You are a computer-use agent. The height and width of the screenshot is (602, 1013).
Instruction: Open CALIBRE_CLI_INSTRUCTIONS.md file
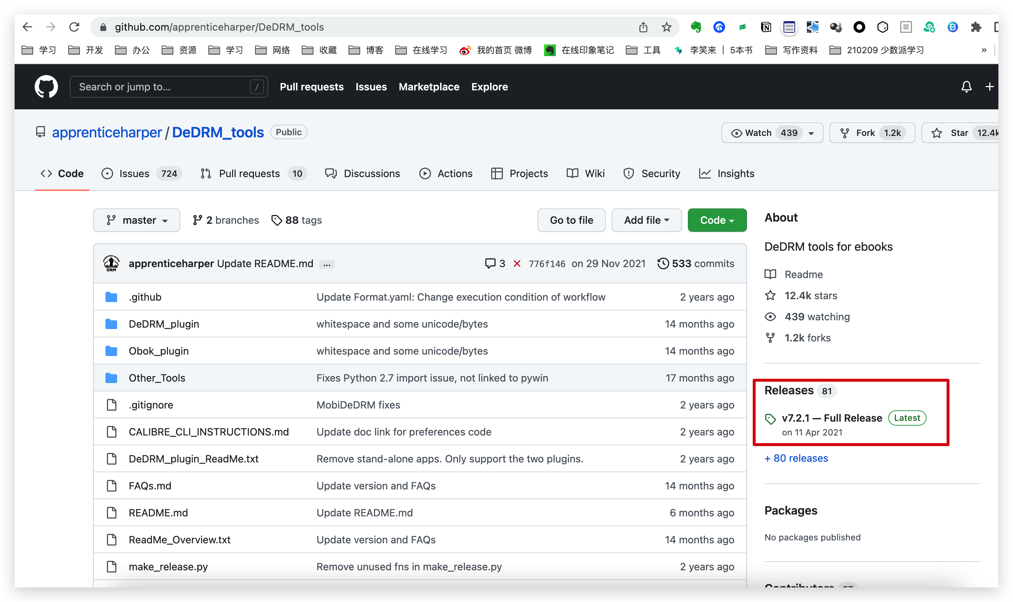(209, 431)
